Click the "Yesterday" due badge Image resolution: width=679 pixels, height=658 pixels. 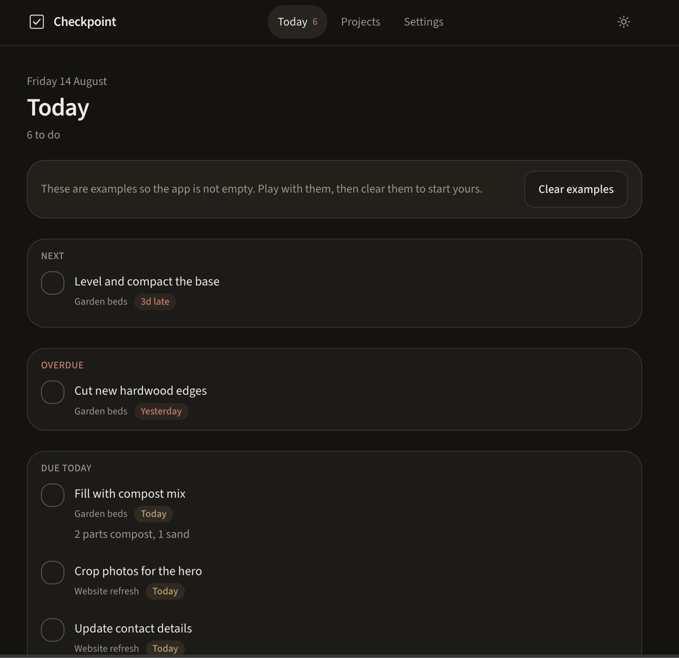pyautogui.click(x=161, y=411)
